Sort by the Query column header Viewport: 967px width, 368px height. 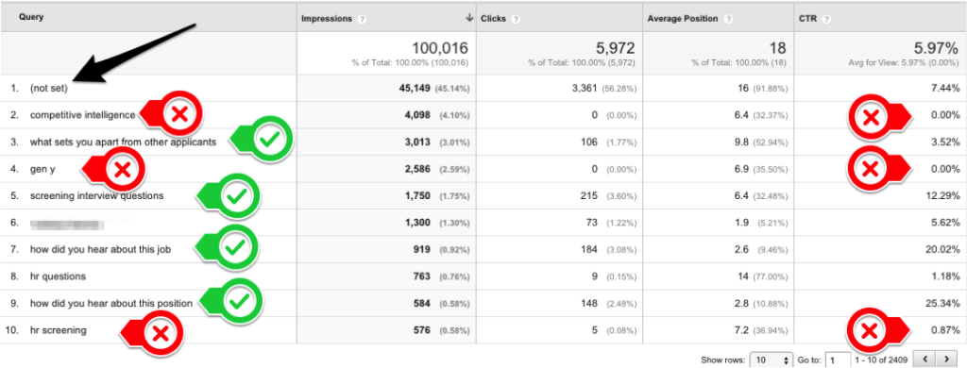pyautogui.click(x=30, y=18)
